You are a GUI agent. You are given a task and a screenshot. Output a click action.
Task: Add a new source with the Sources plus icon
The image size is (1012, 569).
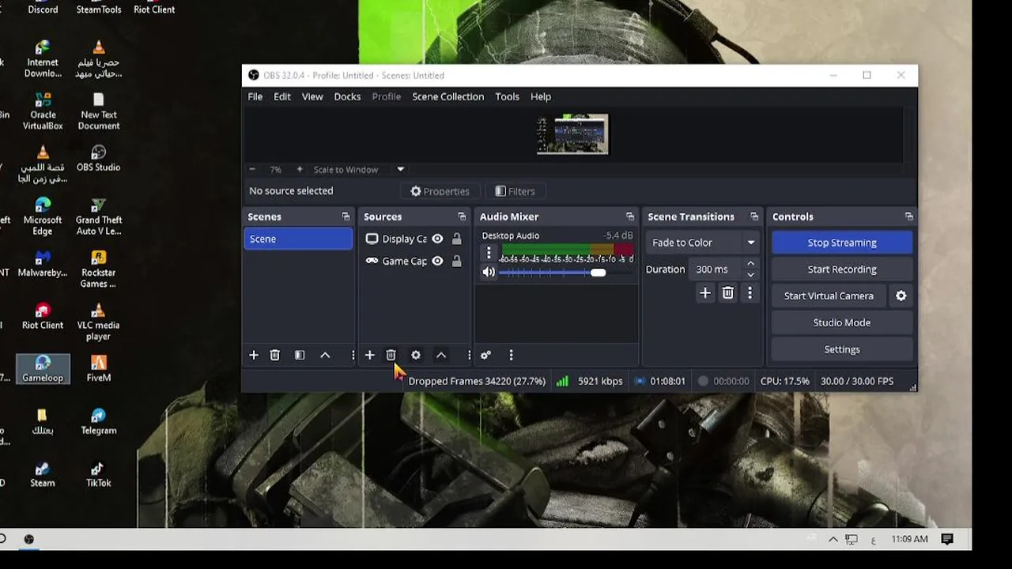tap(369, 356)
